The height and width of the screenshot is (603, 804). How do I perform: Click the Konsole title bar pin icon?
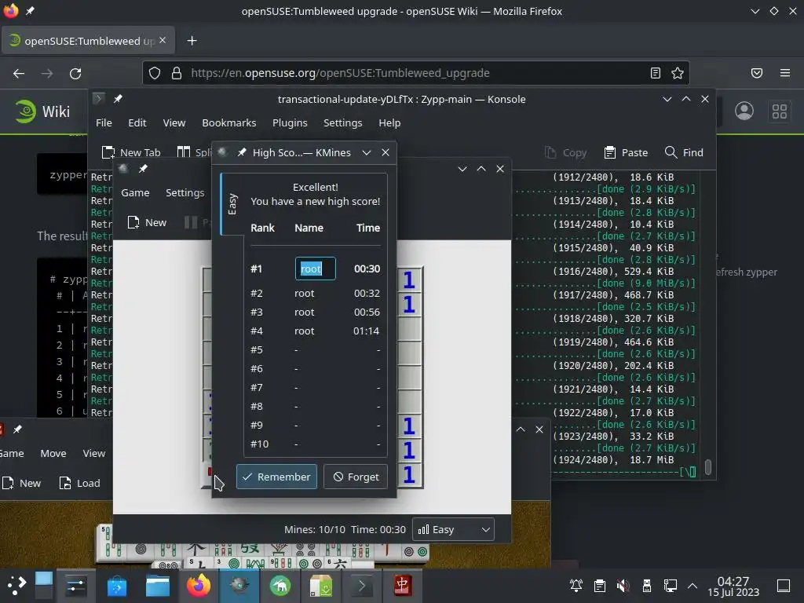click(x=118, y=98)
